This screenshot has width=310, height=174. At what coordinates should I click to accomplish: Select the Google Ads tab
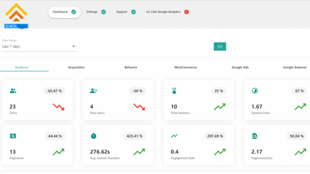(x=240, y=67)
